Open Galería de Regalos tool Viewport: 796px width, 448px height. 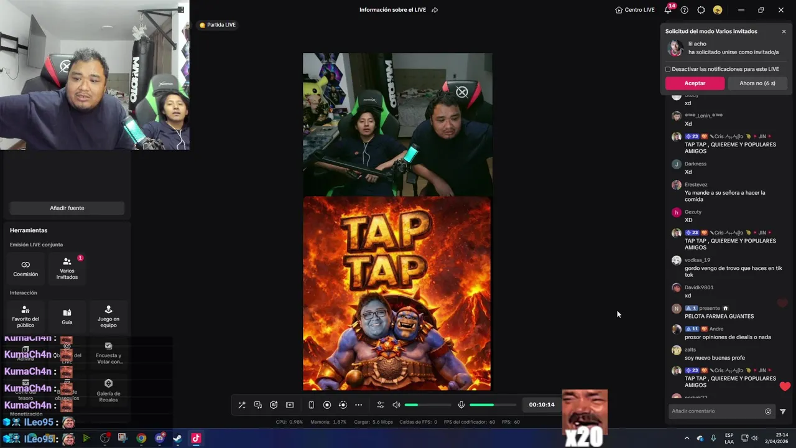click(109, 391)
